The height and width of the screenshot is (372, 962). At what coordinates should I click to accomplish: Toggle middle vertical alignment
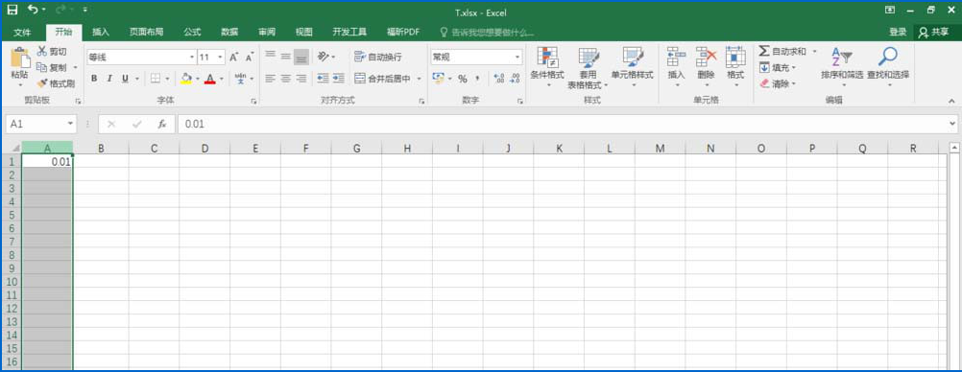pos(285,57)
